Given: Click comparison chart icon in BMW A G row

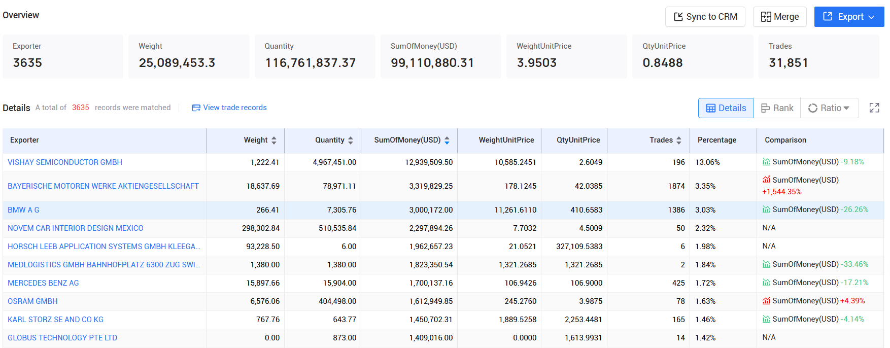Looking at the screenshot, I should tap(766, 210).
